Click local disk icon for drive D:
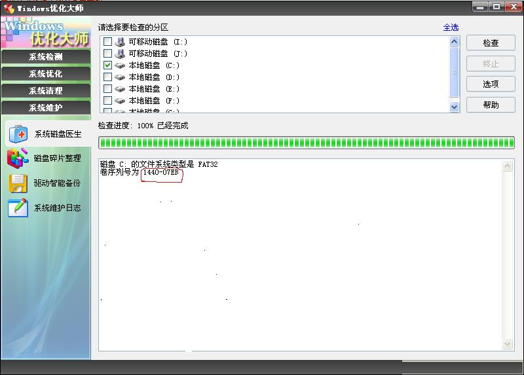Screen dimensions: 524x375 click(x=120, y=77)
